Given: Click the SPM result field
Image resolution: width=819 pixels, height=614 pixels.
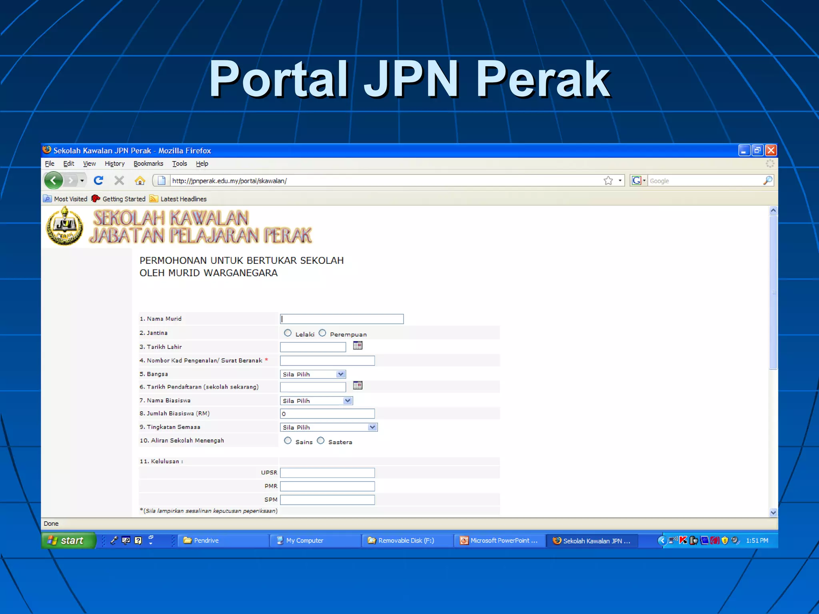Looking at the screenshot, I should (x=328, y=500).
